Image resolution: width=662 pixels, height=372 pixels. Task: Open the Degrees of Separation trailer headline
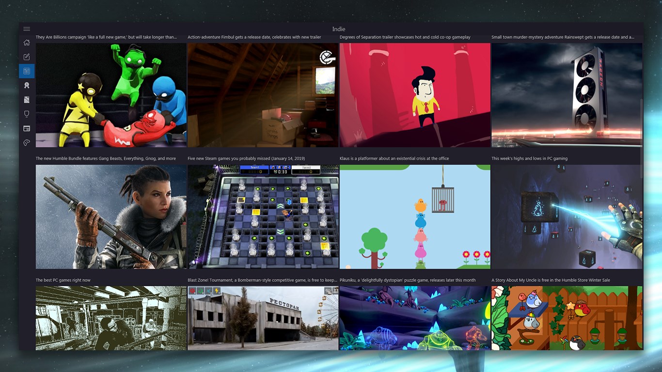click(405, 37)
